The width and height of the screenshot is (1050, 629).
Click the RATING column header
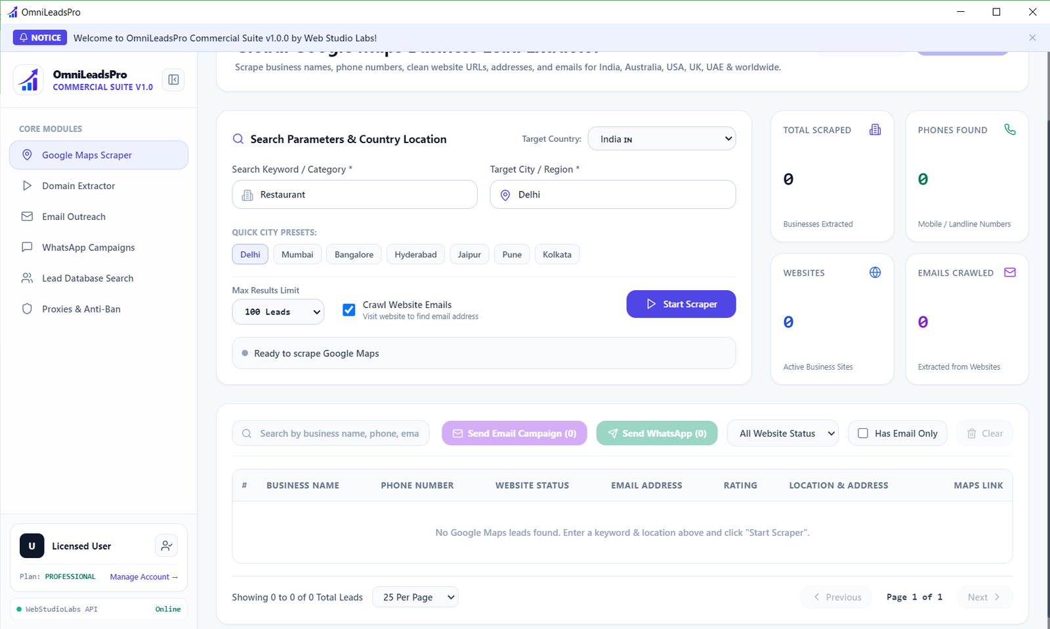740,485
